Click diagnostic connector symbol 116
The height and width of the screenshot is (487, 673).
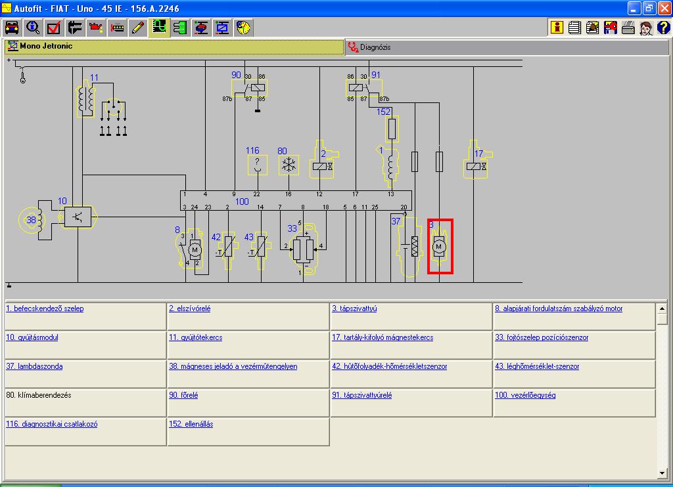click(x=258, y=165)
